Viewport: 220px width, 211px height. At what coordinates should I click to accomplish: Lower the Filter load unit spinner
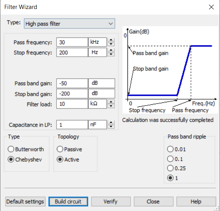[111, 106]
